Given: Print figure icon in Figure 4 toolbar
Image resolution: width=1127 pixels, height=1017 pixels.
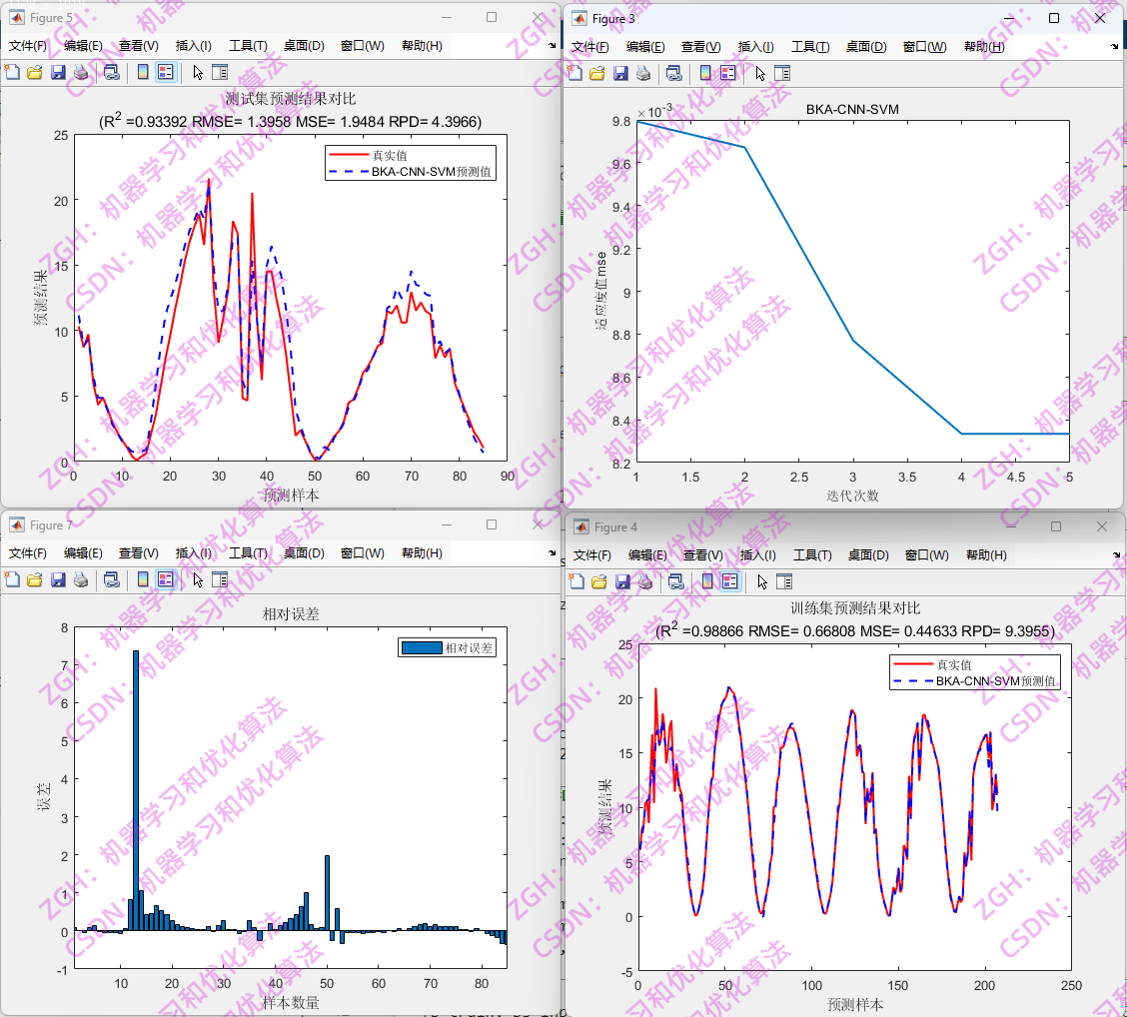Looking at the screenshot, I should coord(645,581).
